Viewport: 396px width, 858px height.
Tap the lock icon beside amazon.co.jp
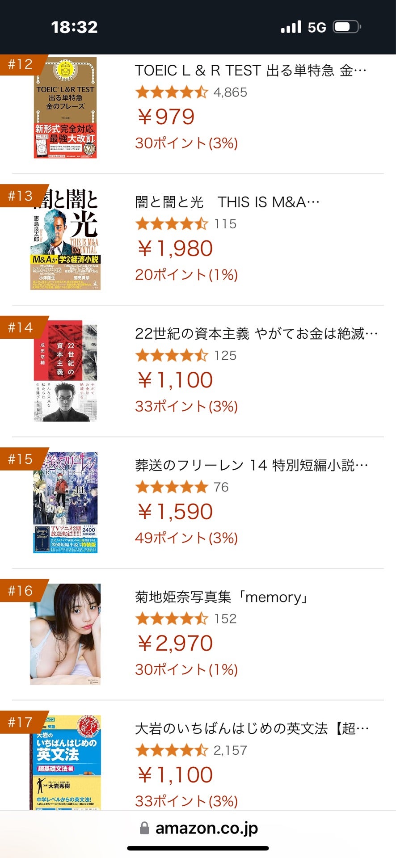tap(144, 828)
